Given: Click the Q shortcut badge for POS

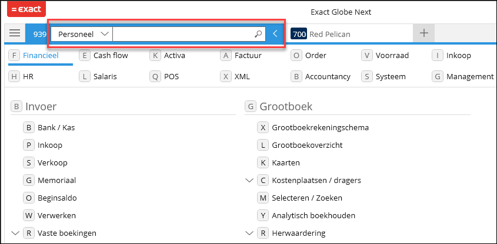Looking at the screenshot, I should click(155, 77).
